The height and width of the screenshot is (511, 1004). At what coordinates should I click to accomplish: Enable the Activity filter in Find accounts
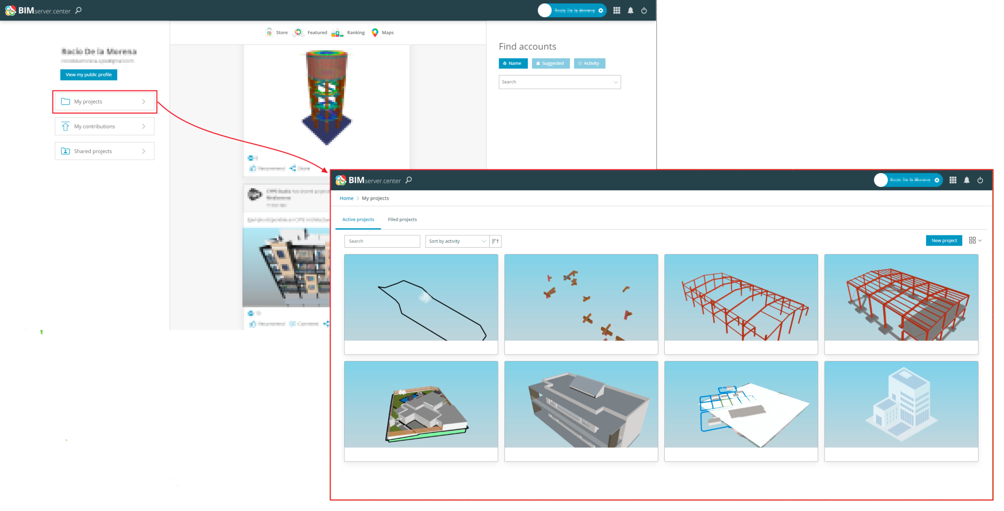click(589, 63)
